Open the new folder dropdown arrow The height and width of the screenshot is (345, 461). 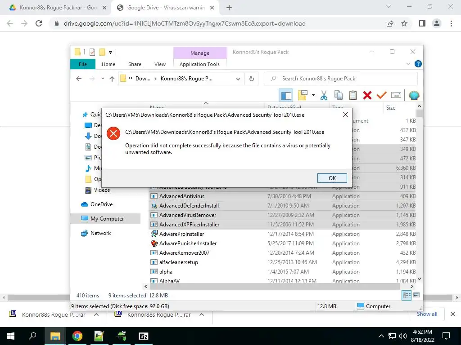pyautogui.click(x=313, y=95)
